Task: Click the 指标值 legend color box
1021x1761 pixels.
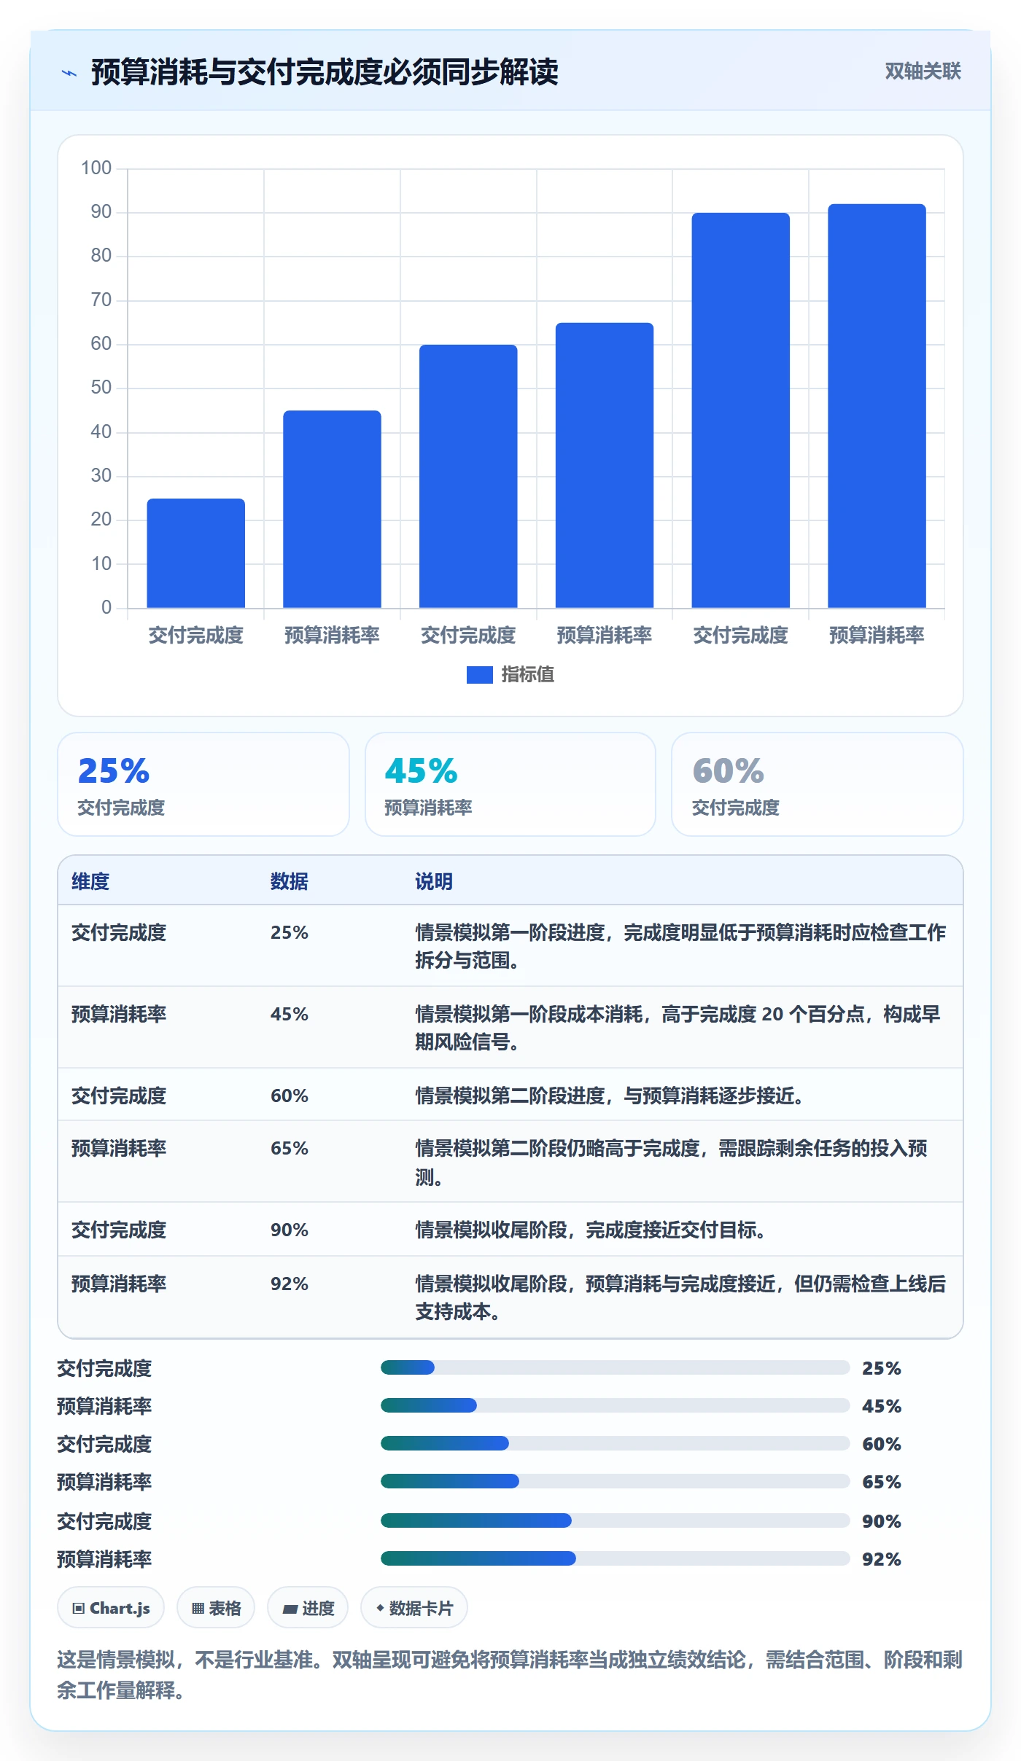Action: click(x=479, y=675)
